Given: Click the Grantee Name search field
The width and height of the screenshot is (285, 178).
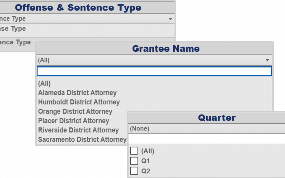Looking at the screenshot, I should pos(154,71).
